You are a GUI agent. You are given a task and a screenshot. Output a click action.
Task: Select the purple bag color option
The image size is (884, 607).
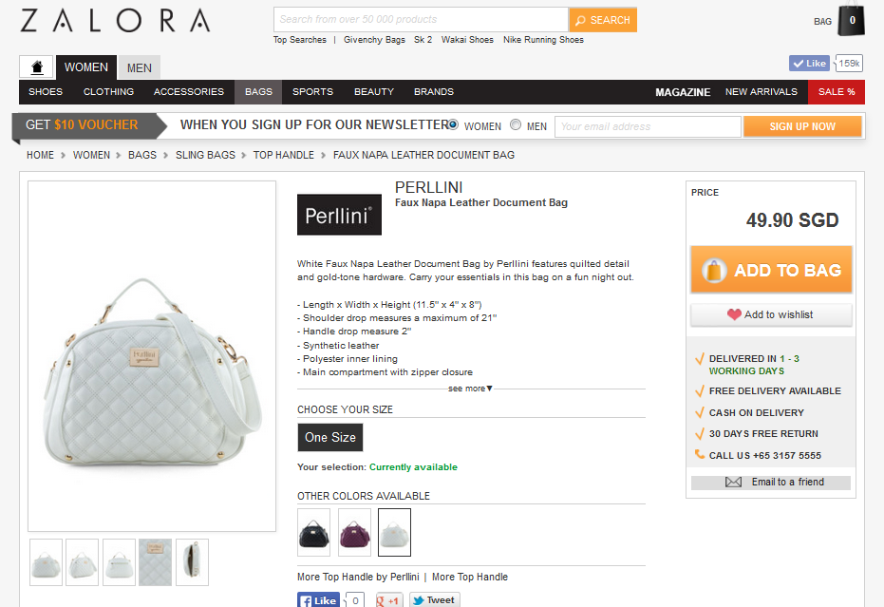click(354, 532)
